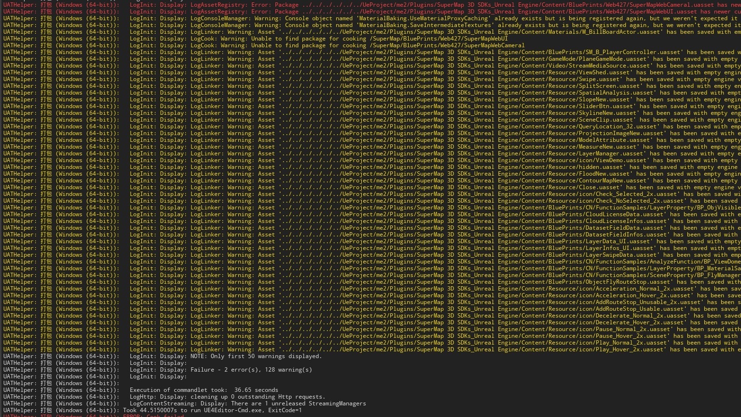
Task: Click the M_BillBoardActor.uasset warning line
Action: [372, 32]
